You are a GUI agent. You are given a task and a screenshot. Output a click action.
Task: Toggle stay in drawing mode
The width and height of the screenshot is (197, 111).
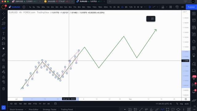[3, 72]
